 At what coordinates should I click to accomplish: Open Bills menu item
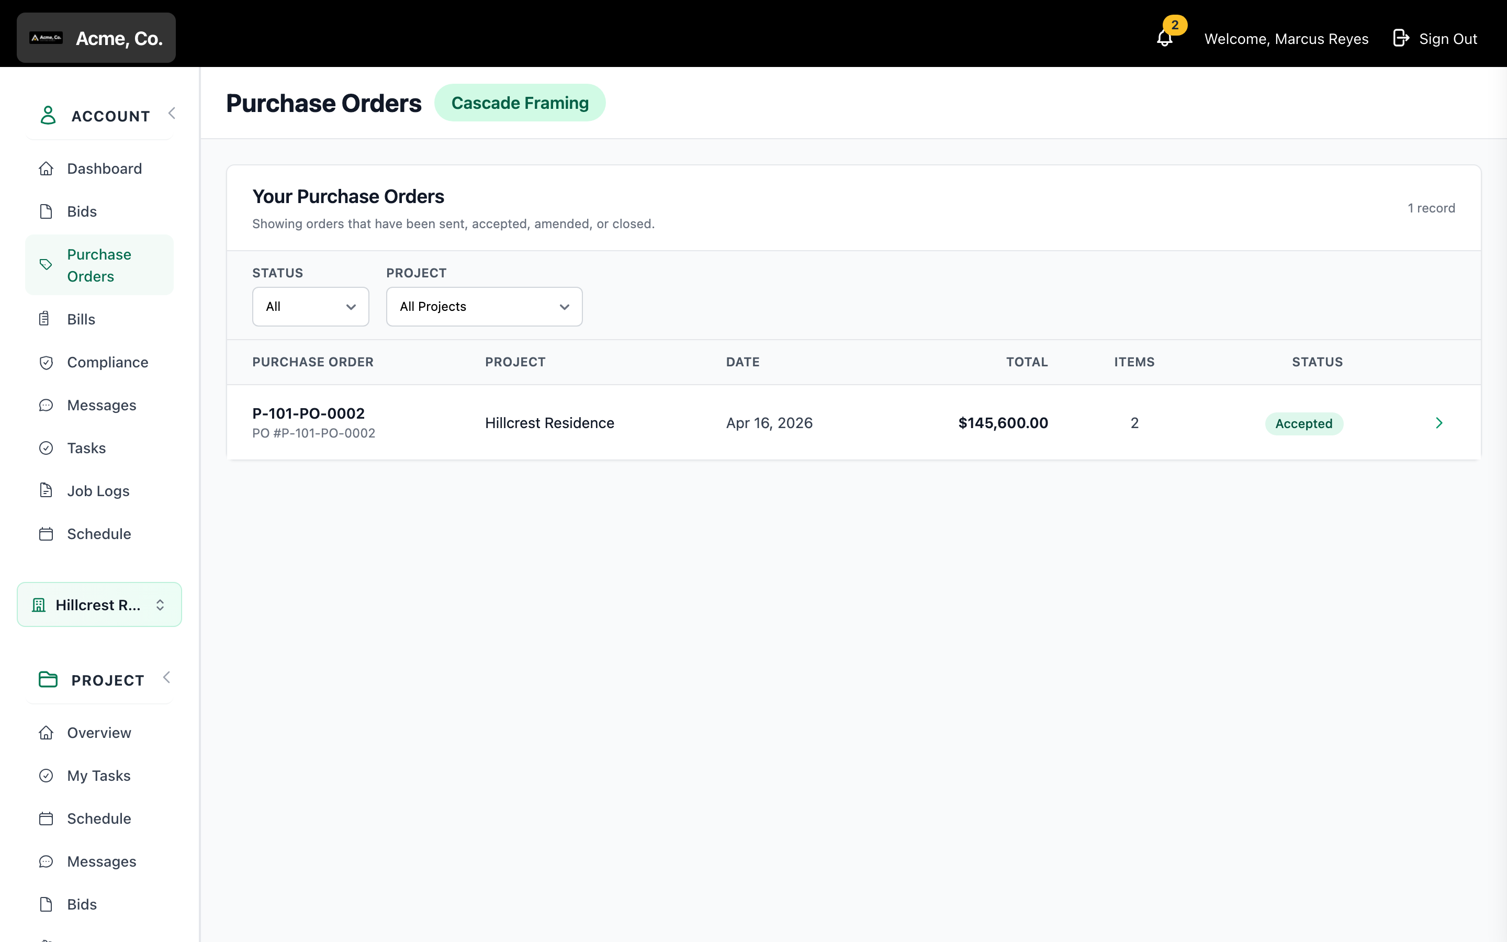click(99, 319)
